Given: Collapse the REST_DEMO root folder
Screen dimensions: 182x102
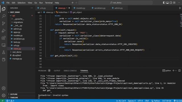Looking at the screenshot, I should 21,12.
